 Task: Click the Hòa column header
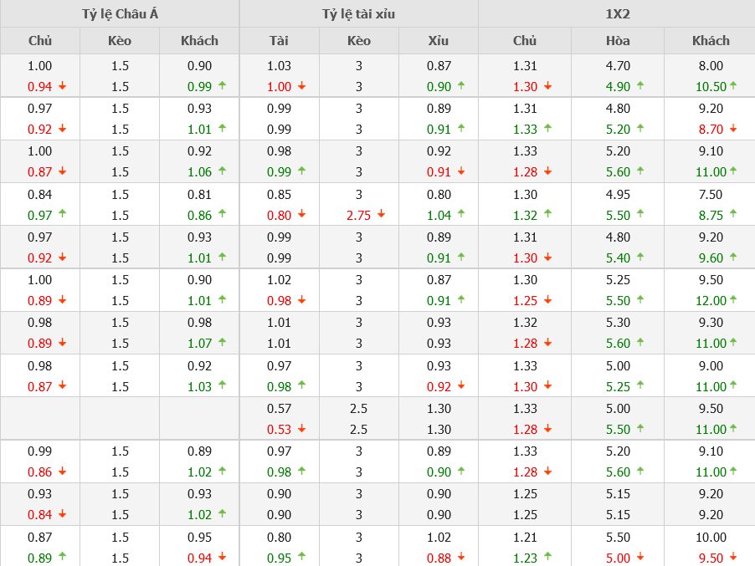tap(618, 40)
